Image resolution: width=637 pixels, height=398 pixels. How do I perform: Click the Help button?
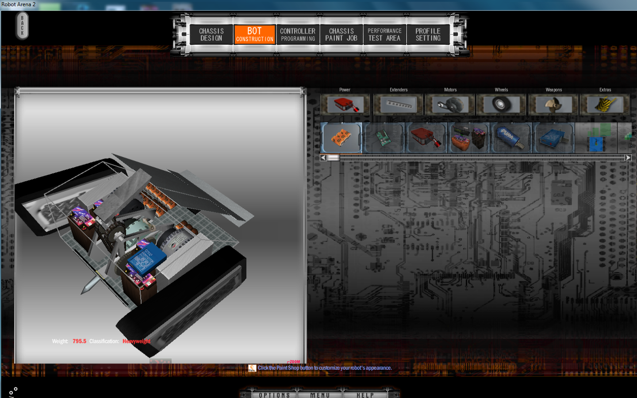pyautogui.click(x=365, y=395)
